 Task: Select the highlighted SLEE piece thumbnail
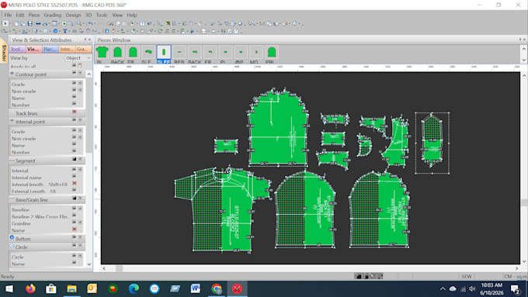[x=164, y=54]
